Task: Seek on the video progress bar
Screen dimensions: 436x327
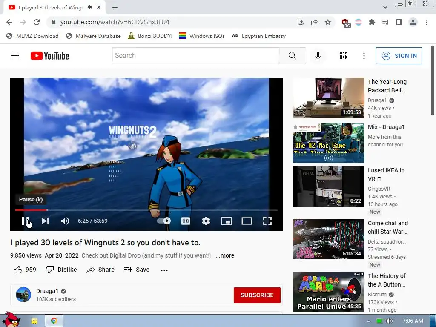Action: pyautogui.click(x=146, y=210)
